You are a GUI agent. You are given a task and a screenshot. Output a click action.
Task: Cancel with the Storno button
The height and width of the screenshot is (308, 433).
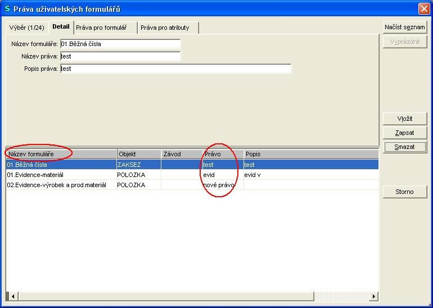point(405,192)
